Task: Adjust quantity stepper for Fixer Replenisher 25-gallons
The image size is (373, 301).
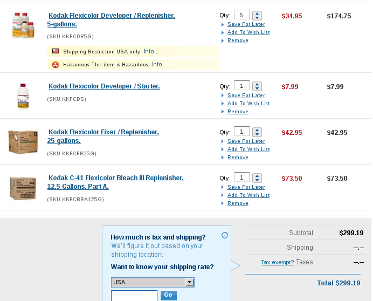Action: pos(257,132)
